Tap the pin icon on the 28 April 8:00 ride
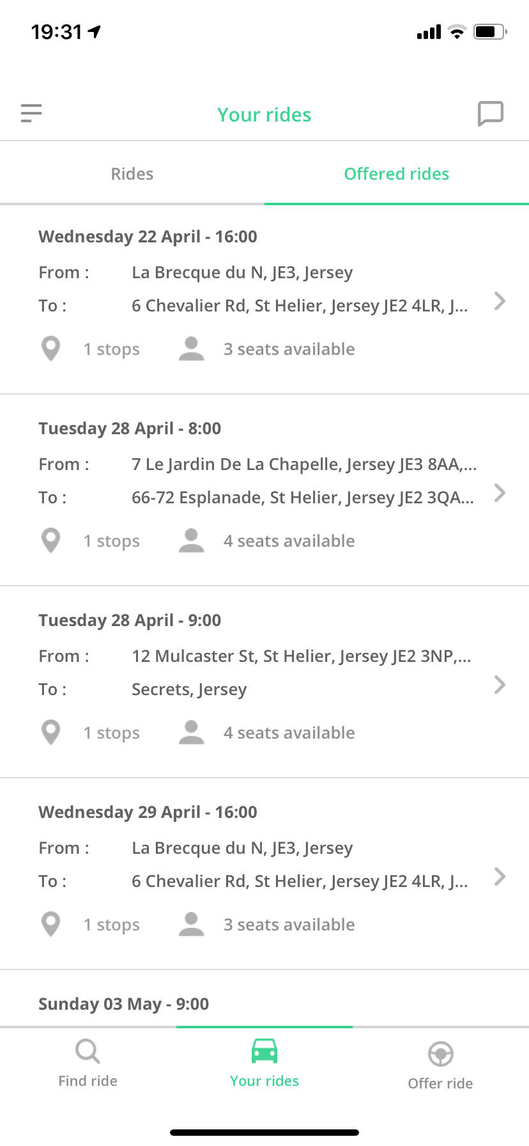The image size is (529, 1146). (x=50, y=541)
